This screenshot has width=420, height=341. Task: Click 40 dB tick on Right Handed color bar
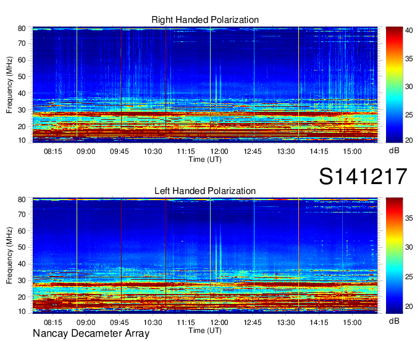pos(409,30)
